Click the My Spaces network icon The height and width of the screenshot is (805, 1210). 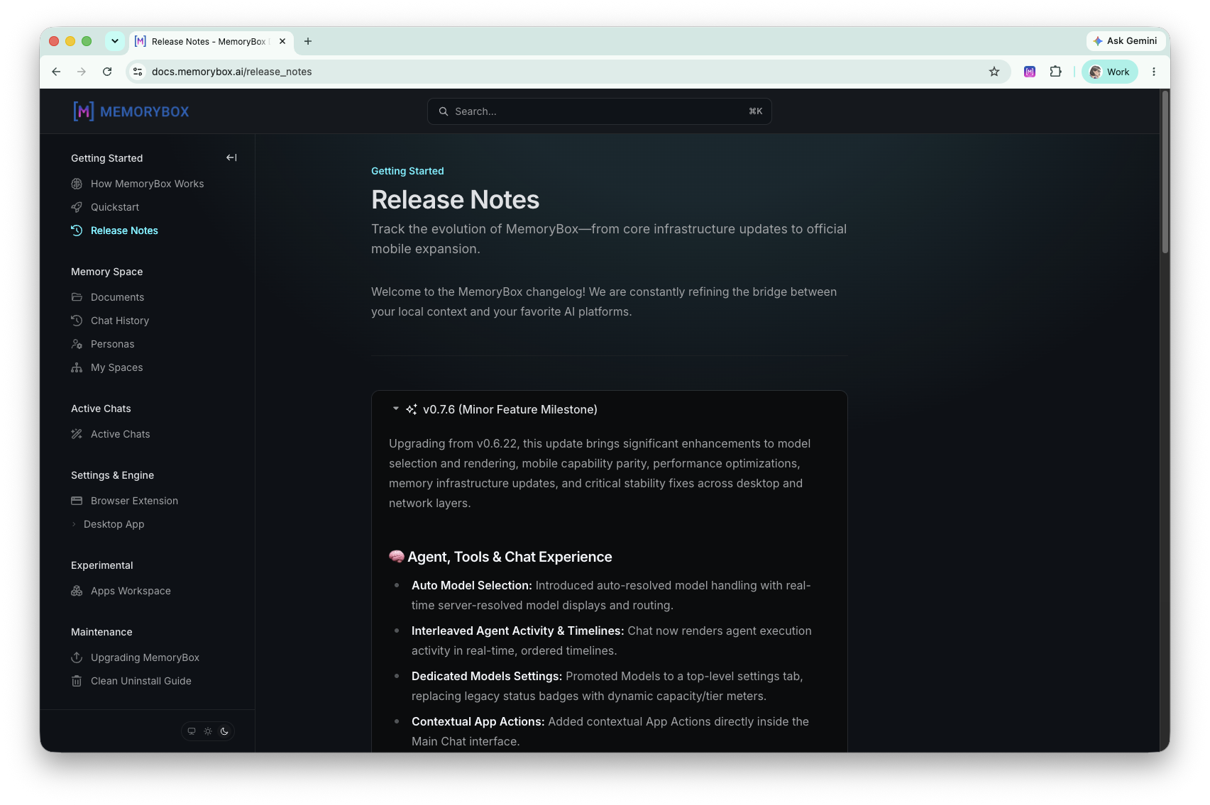pyautogui.click(x=77, y=367)
